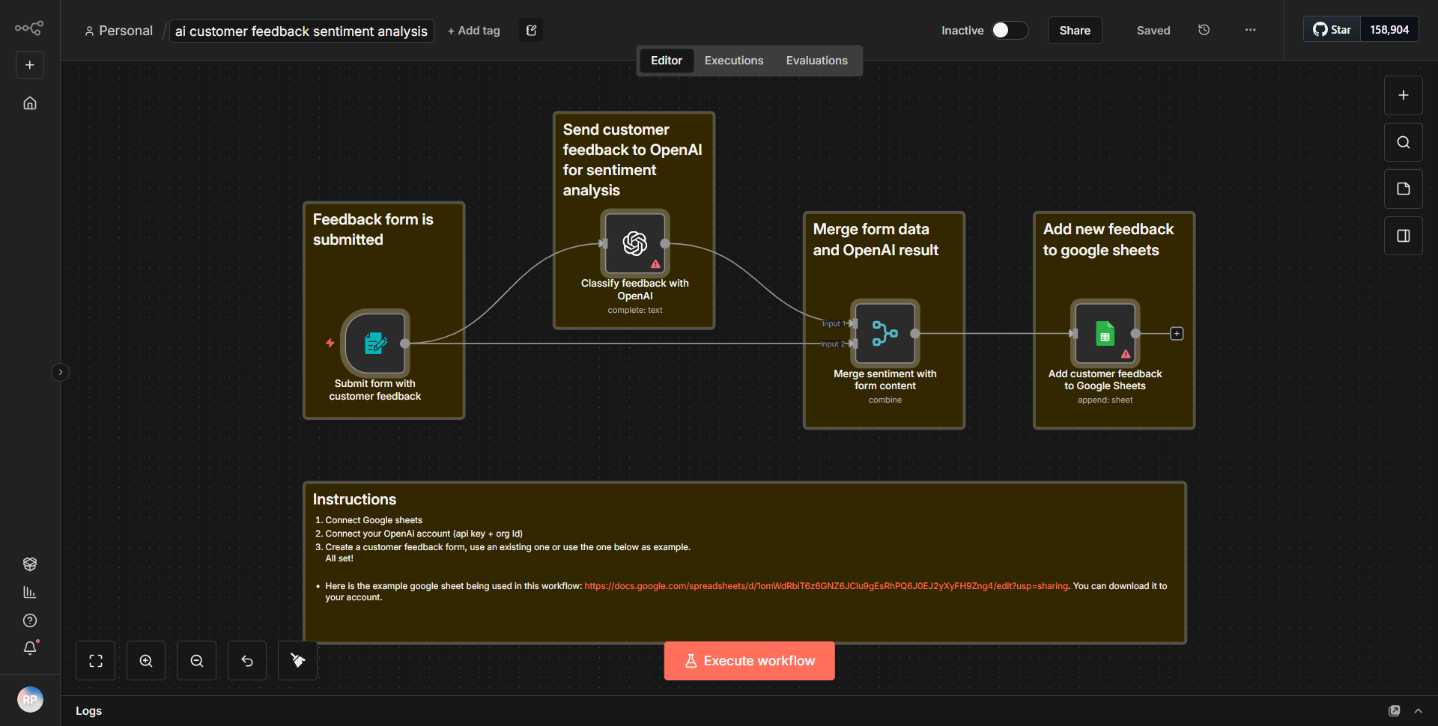This screenshot has height=726, width=1438.
Task: Open the Evaluations tab
Action: [x=816, y=60]
